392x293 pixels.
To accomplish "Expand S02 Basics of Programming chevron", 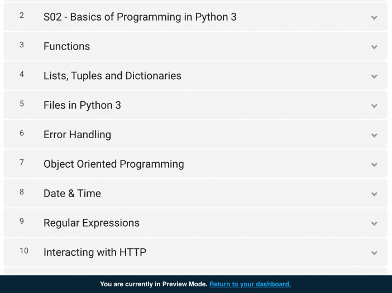I will [x=374, y=17].
